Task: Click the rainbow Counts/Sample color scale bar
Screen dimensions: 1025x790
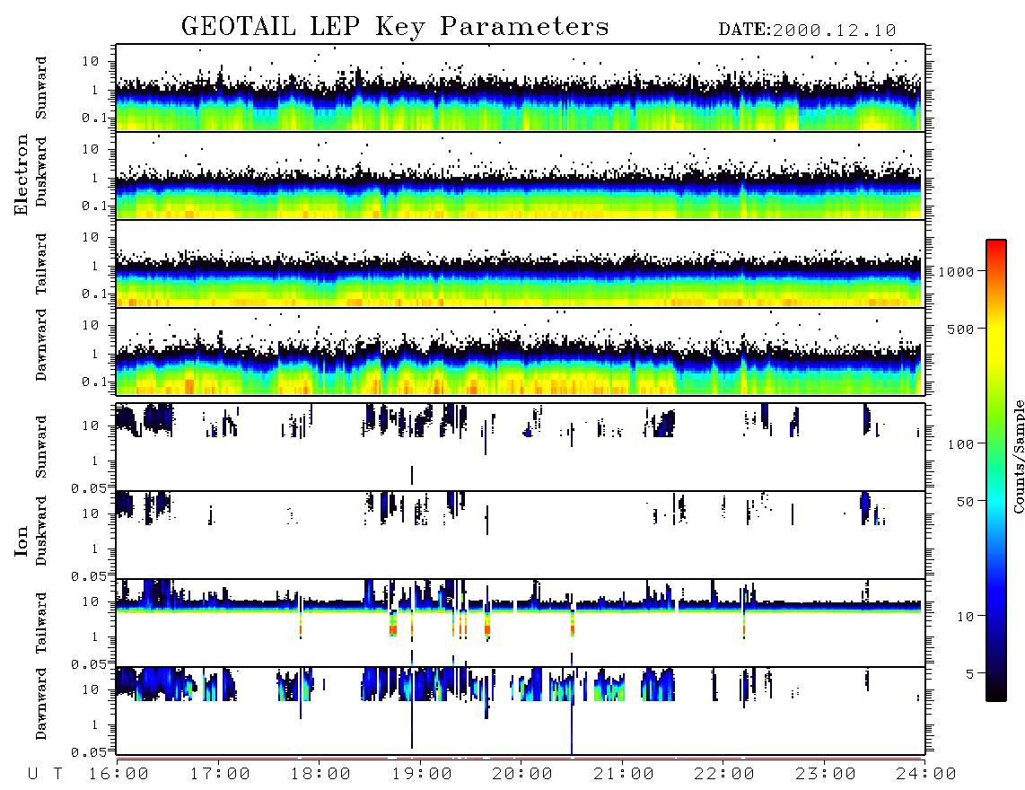Action: pos(996,471)
